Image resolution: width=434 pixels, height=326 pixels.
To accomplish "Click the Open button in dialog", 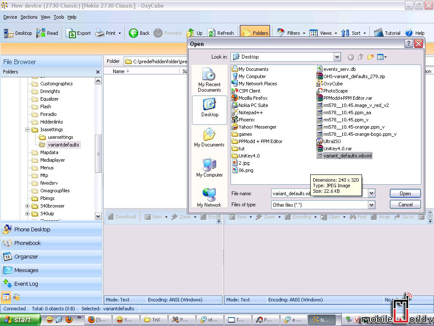I will [405, 194].
